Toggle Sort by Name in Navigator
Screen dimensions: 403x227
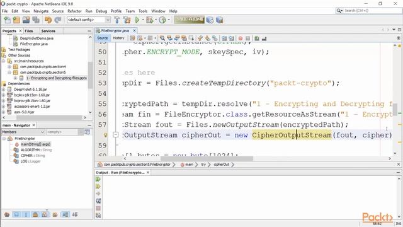pos(65,214)
